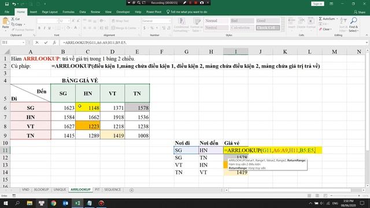Click Tell me what you want to do

click(x=187, y=12)
